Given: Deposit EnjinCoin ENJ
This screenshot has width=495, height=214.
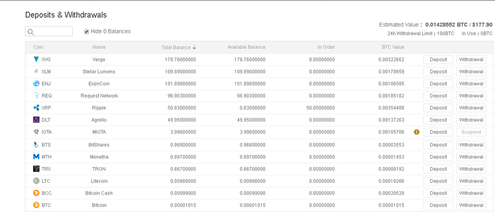Looking at the screenshot, I should [438, 84].
